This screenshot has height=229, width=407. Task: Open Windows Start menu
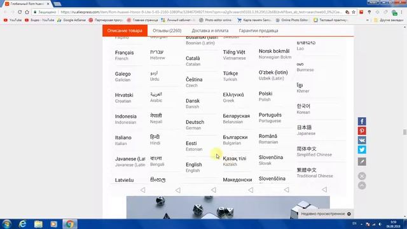pyautogui.click(x=6, y=224)
